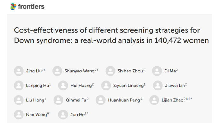Click the Lijian Zhao author name

point(172,100)
